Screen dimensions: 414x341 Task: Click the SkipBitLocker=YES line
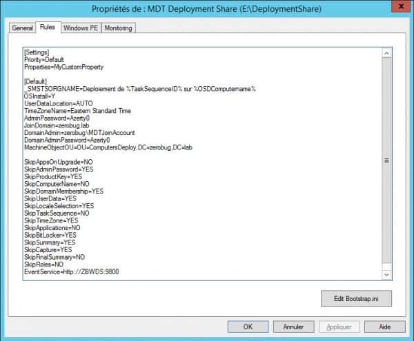50,235
